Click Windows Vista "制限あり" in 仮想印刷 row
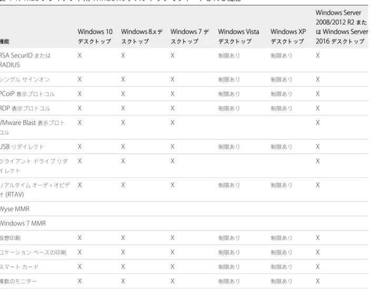 pyautogui.click(x=229, y=238)
